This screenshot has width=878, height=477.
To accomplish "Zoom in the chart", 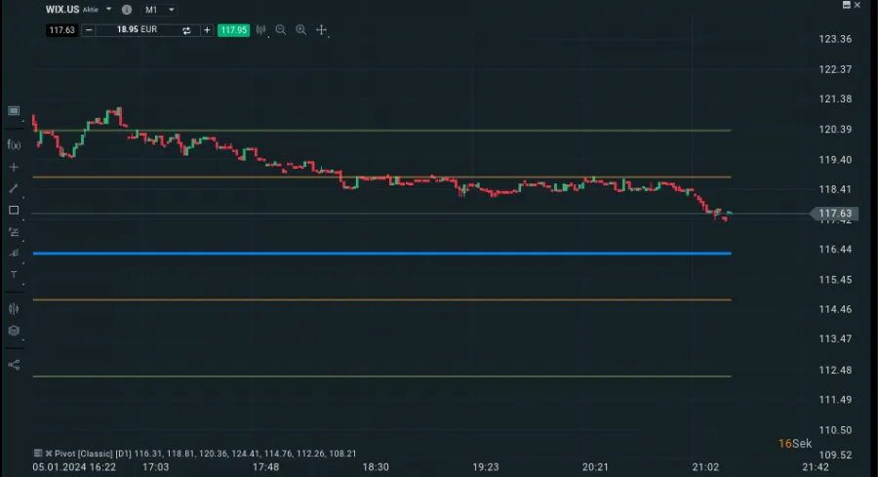I will (300, 30).
